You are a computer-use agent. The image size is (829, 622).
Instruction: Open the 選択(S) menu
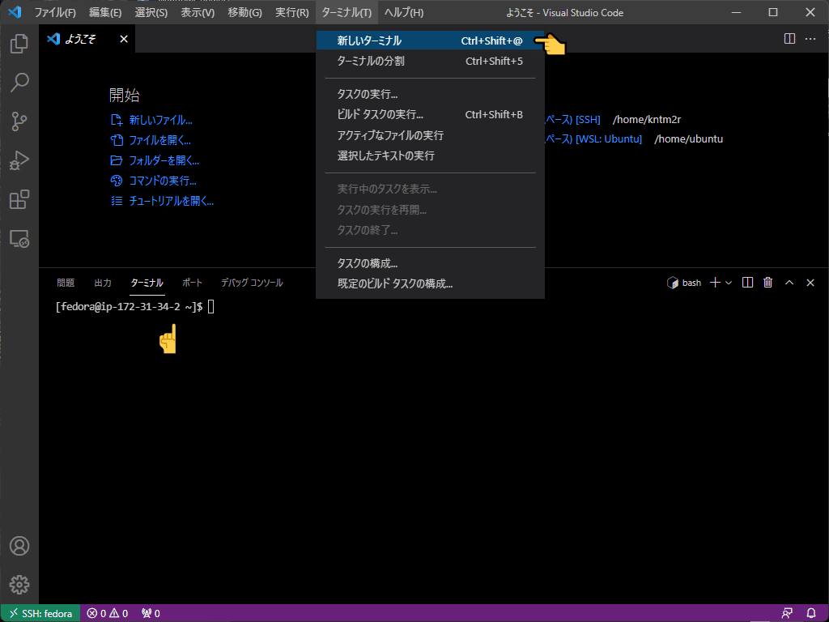pos(151,12)
